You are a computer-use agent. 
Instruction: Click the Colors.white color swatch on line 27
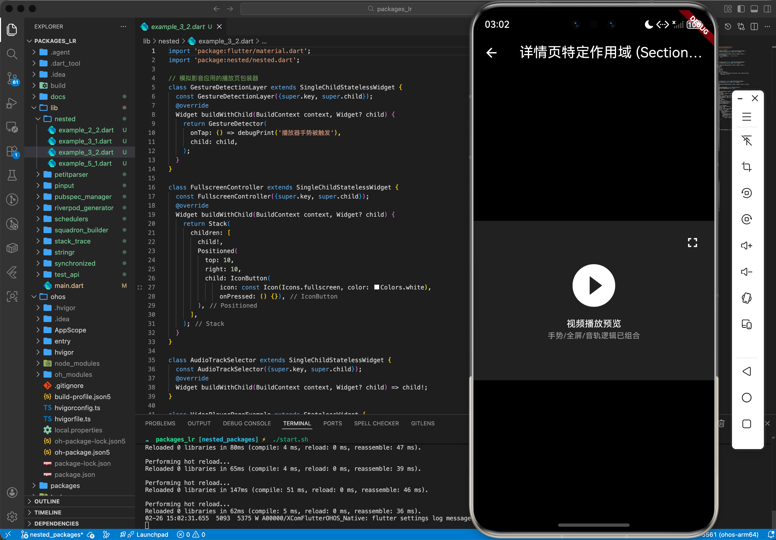tap(376, 287)
